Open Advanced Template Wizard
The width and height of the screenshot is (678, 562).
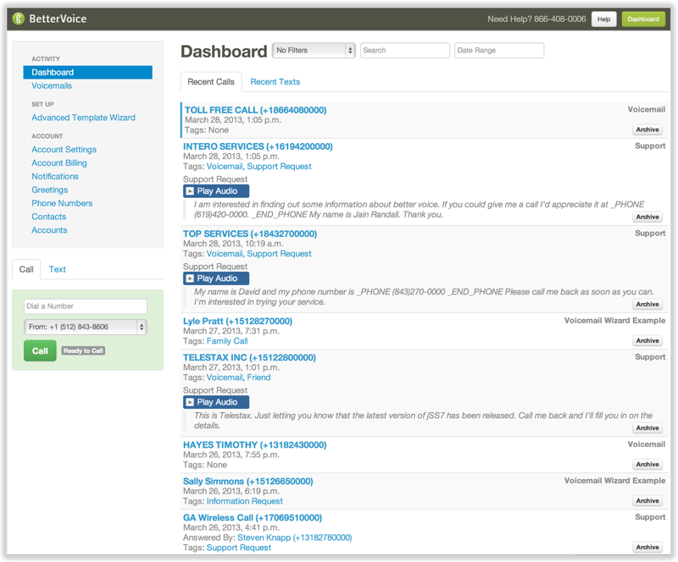83,118
